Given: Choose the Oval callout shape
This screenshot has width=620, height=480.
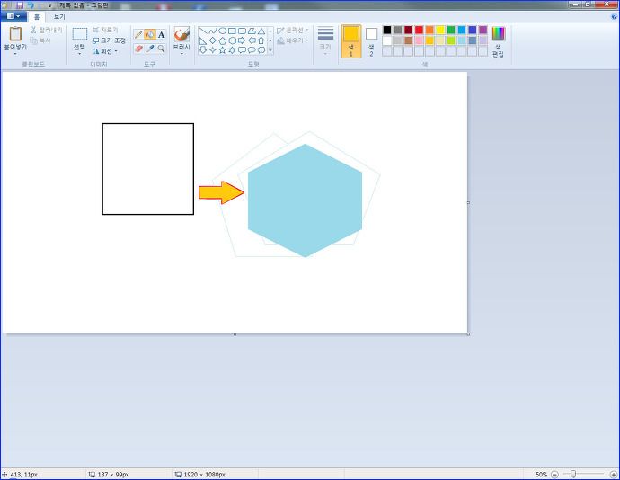Looking at the screenshot, I should point(252,49).
